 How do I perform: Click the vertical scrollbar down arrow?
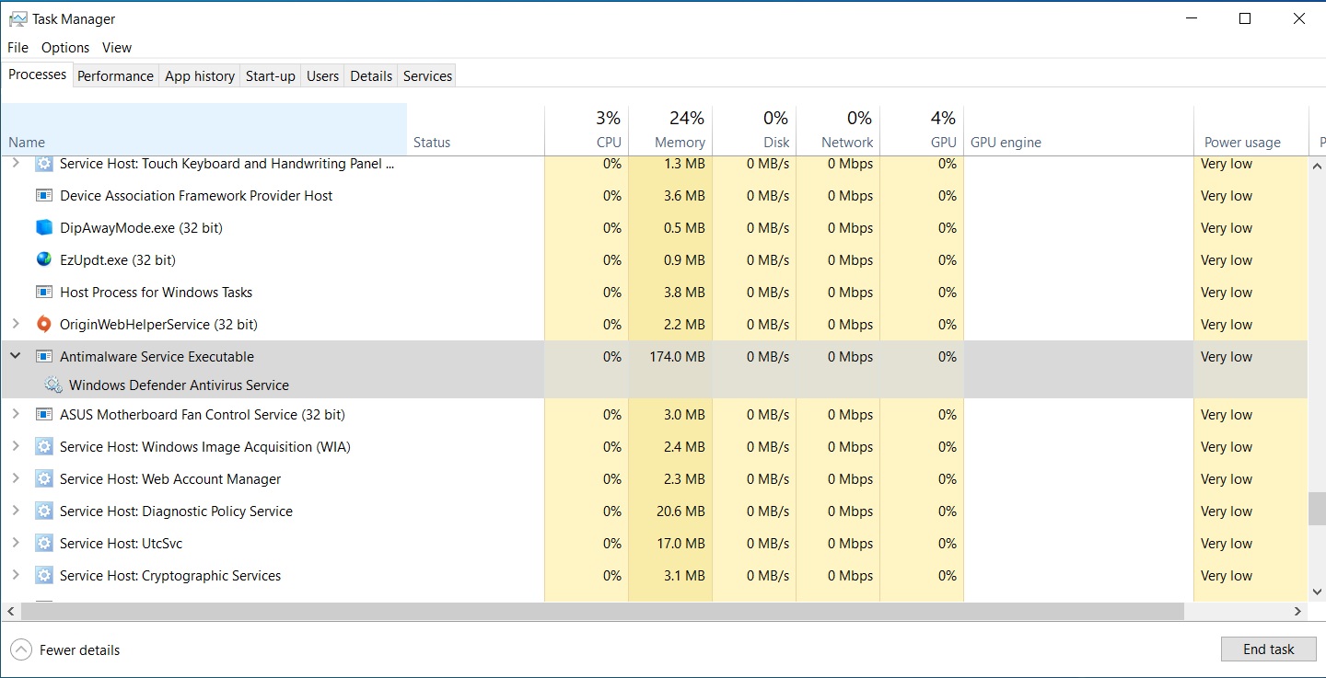(x=1317, y=592)
